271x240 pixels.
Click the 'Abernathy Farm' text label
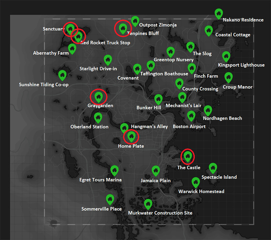click(51, 53)
